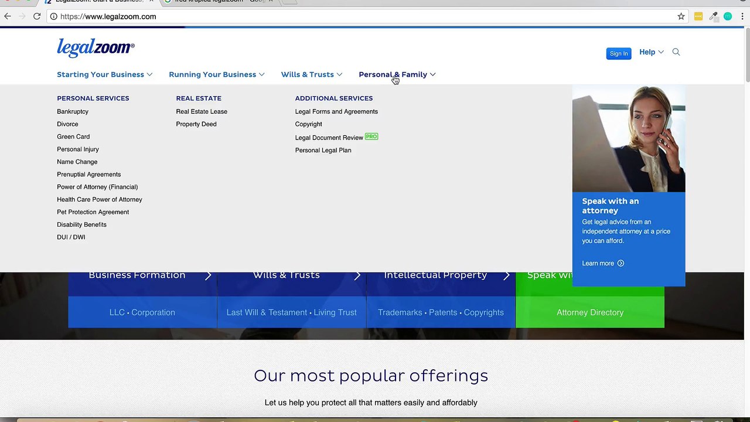Viewport: 750px width, 422px height.
Task: Open Prenuptial Agreements
Action: click(x=89, y=175)
